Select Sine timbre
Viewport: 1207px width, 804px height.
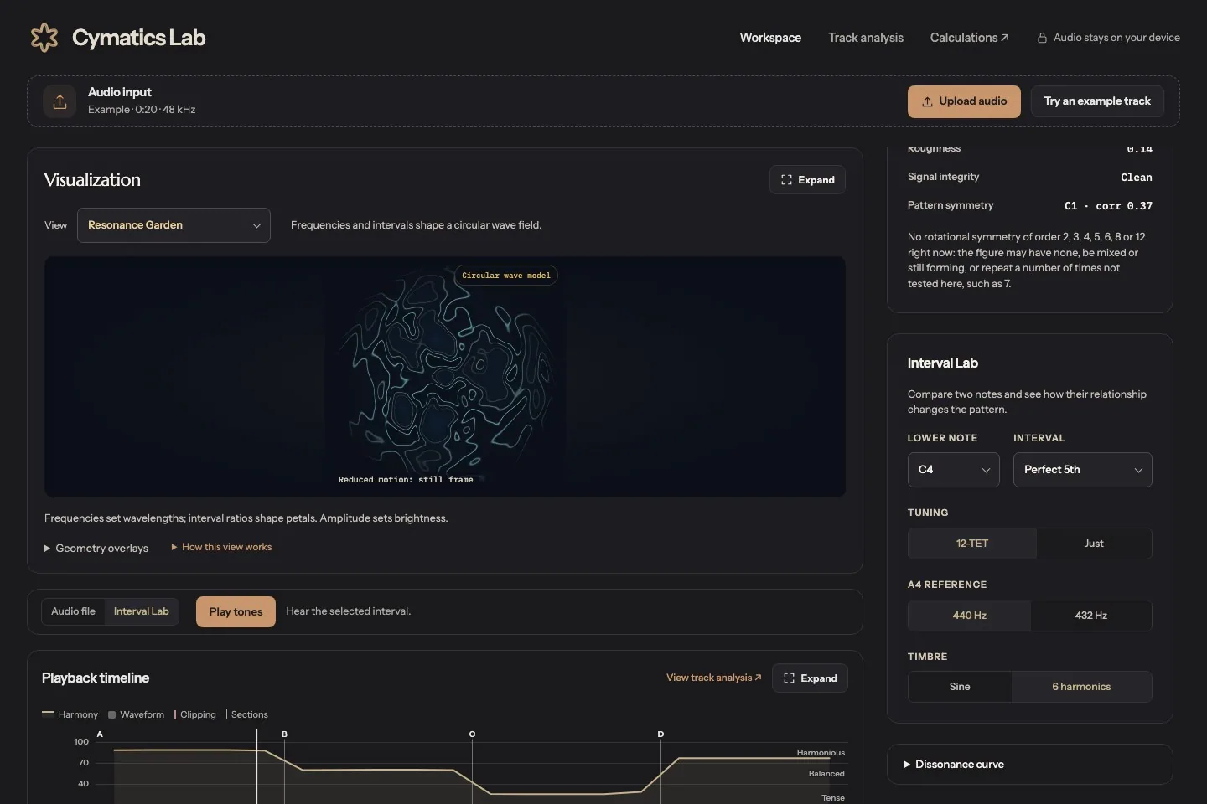(960, 687)
